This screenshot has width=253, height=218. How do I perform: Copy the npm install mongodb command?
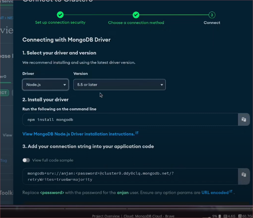(x=244, y=119)
